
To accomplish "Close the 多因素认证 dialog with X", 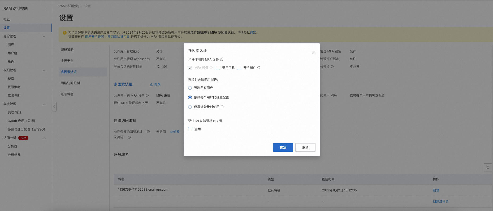I will [313, 53].
